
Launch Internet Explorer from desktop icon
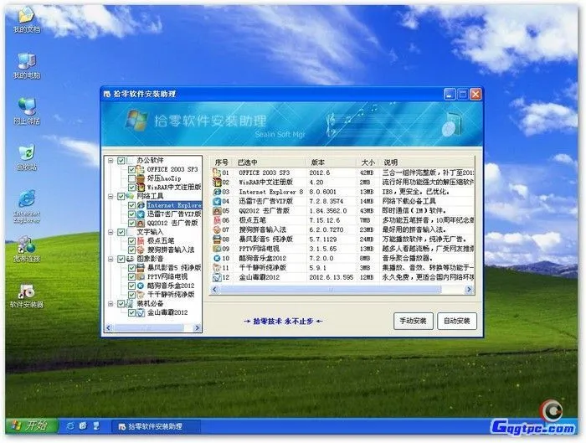tap(27, 207)
